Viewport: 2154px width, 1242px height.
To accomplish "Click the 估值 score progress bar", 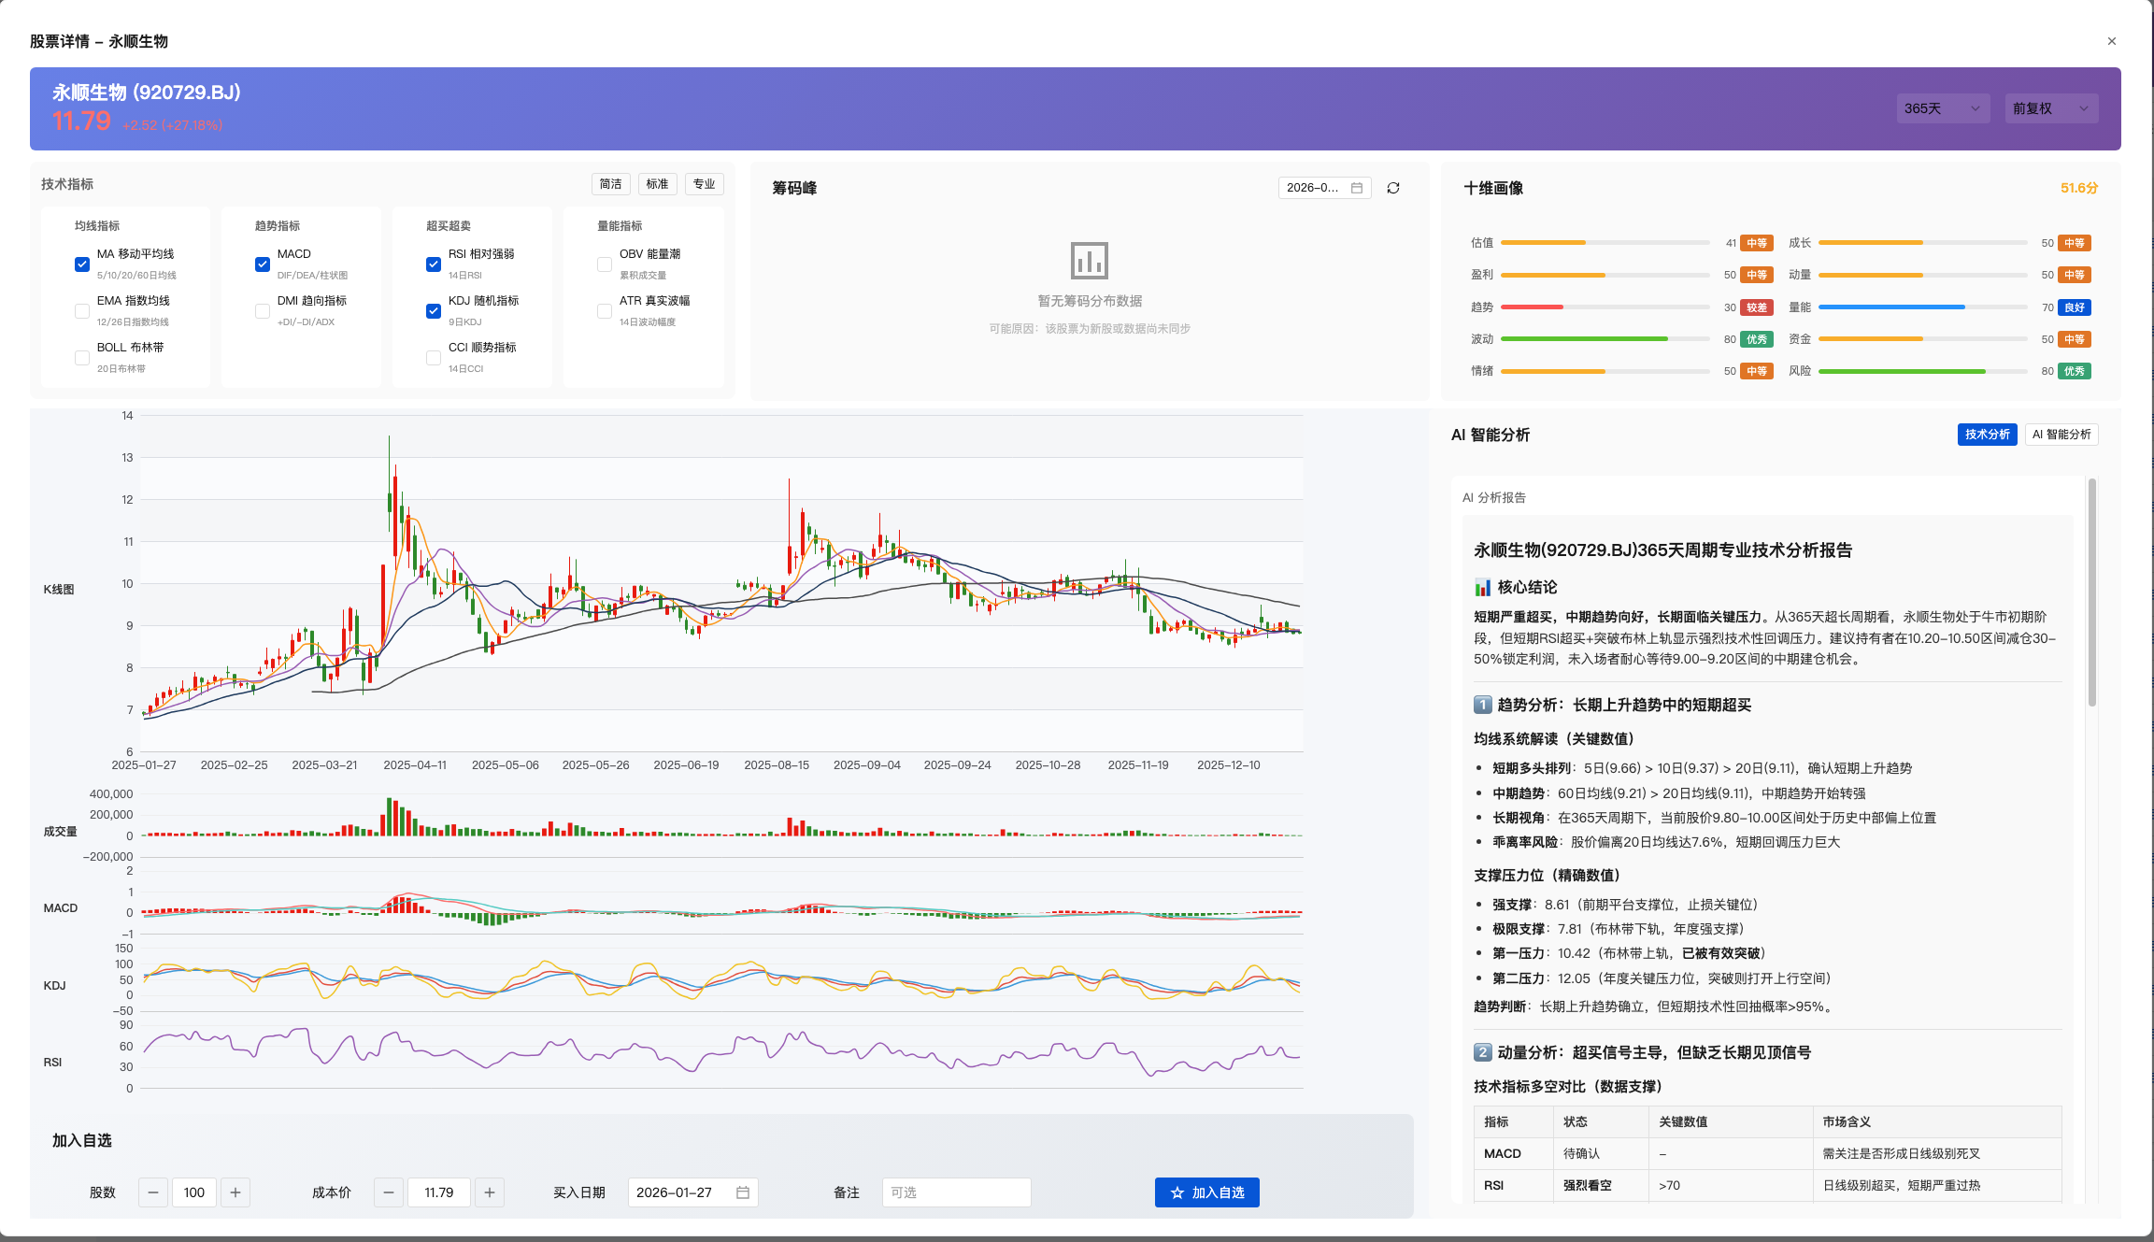I will [x=1605, y=243].
